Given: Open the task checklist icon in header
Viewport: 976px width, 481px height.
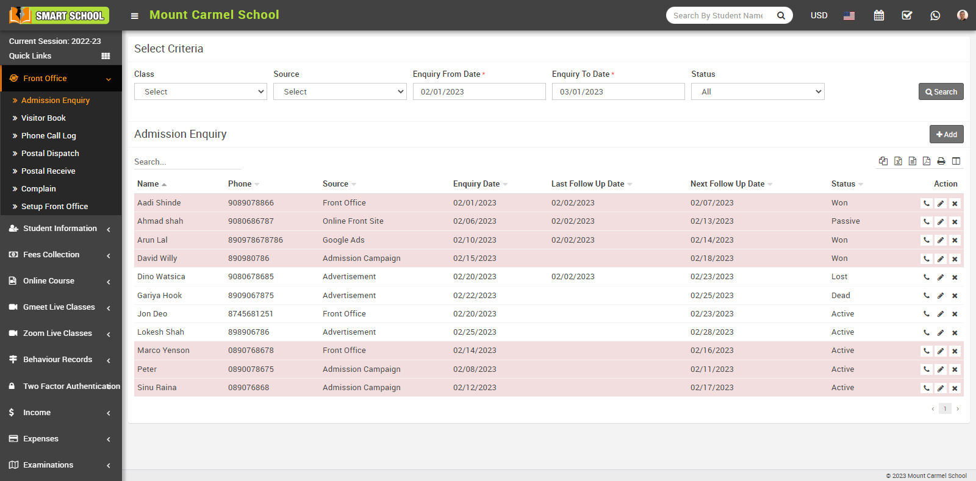Looking at the screenshot, I should 907,15.
